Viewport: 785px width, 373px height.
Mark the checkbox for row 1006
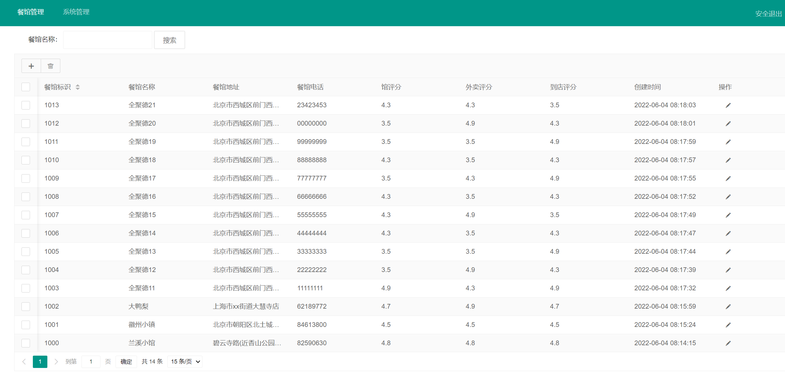(x=26, y=233)
